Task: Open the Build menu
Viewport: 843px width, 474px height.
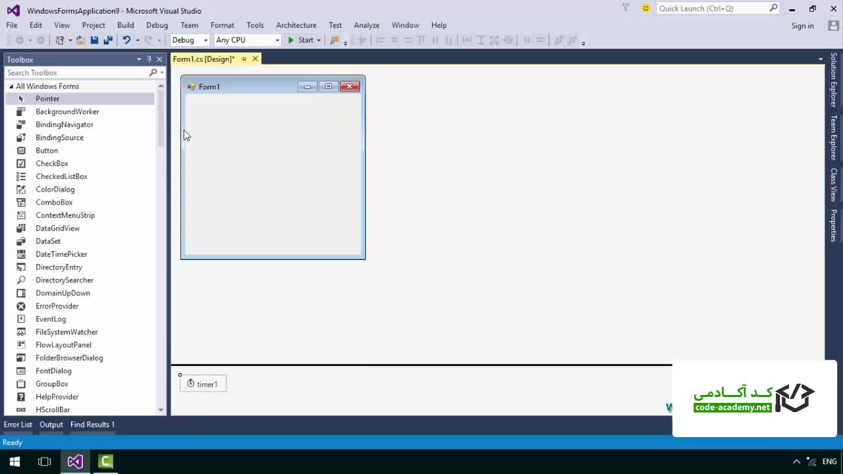Action: (x=125, y=25)
